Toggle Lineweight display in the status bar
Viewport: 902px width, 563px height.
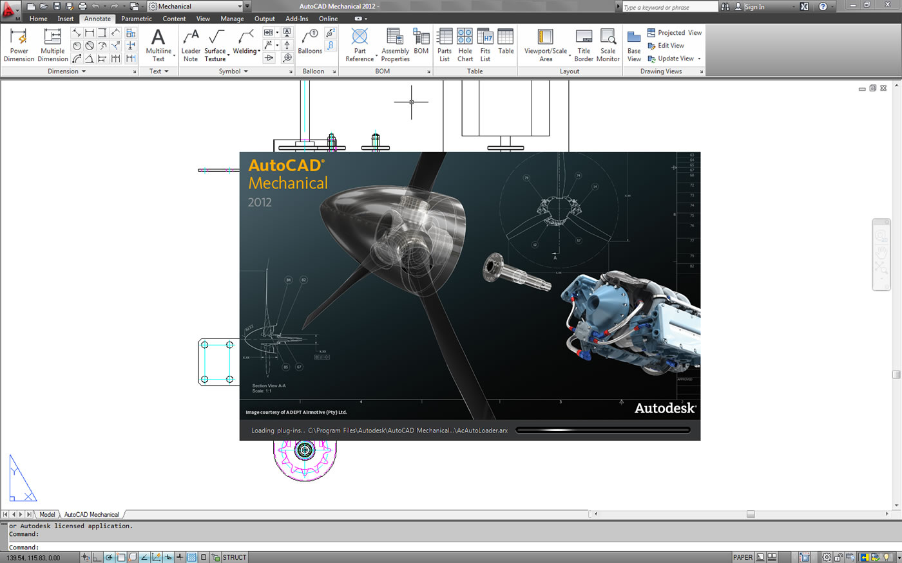pyautogui.click(x=180, y=557)
